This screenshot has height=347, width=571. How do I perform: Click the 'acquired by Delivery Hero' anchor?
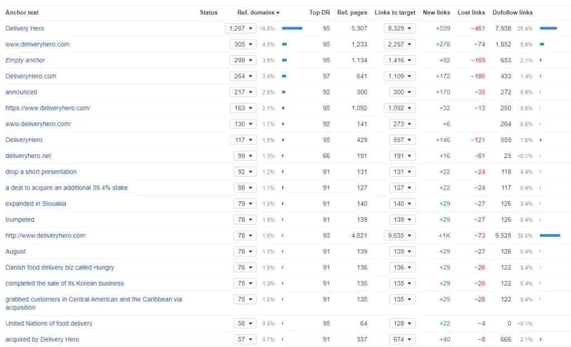tap(42, 339)
